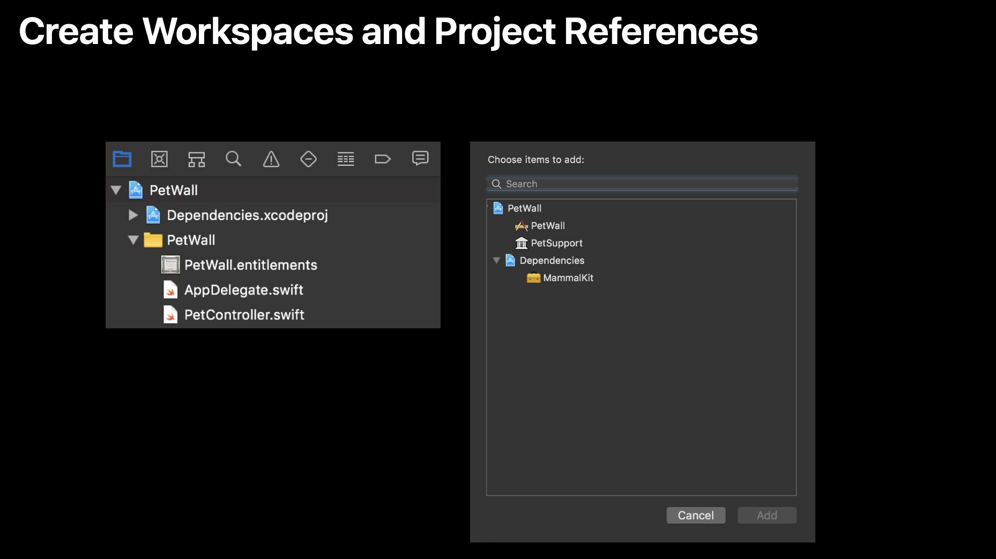Open the Project navigator folder icon

(x=122, y=159)
